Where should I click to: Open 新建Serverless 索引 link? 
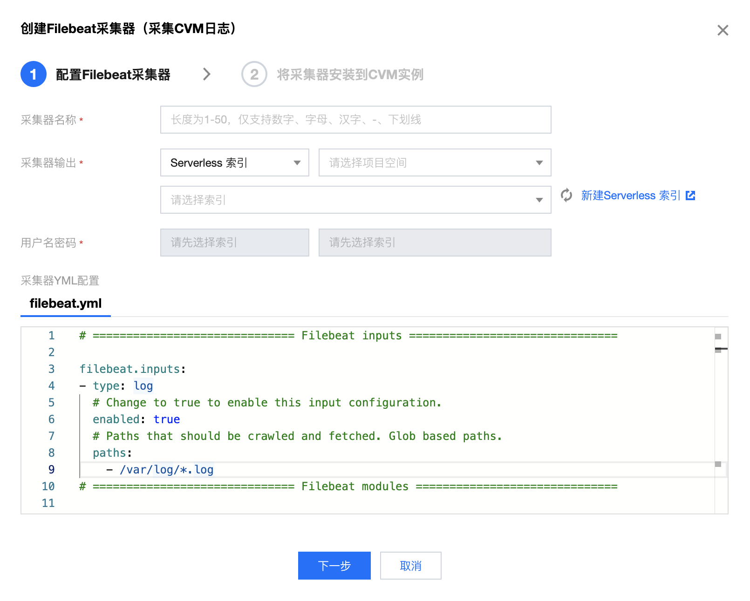click(631, 196)
